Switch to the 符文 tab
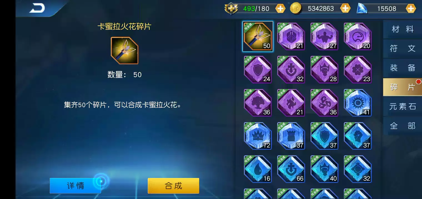Screen dimensions: 422x199 tap(403, 48)
